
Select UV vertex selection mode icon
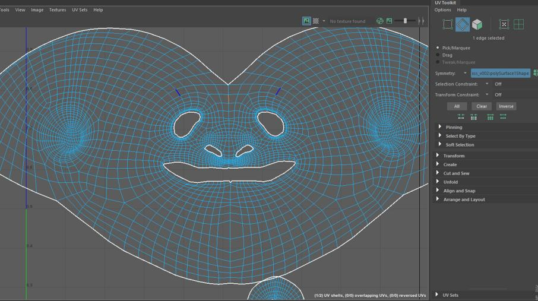tap(448, 24)
